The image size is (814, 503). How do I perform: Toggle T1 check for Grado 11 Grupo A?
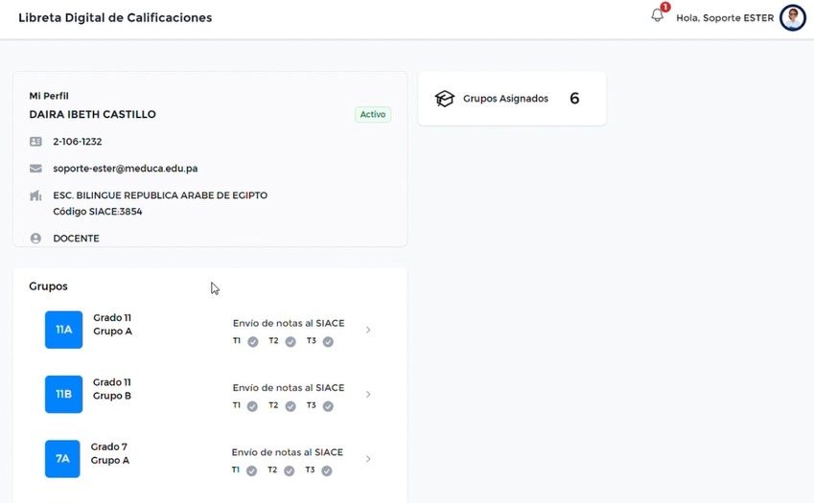[253, 342]
